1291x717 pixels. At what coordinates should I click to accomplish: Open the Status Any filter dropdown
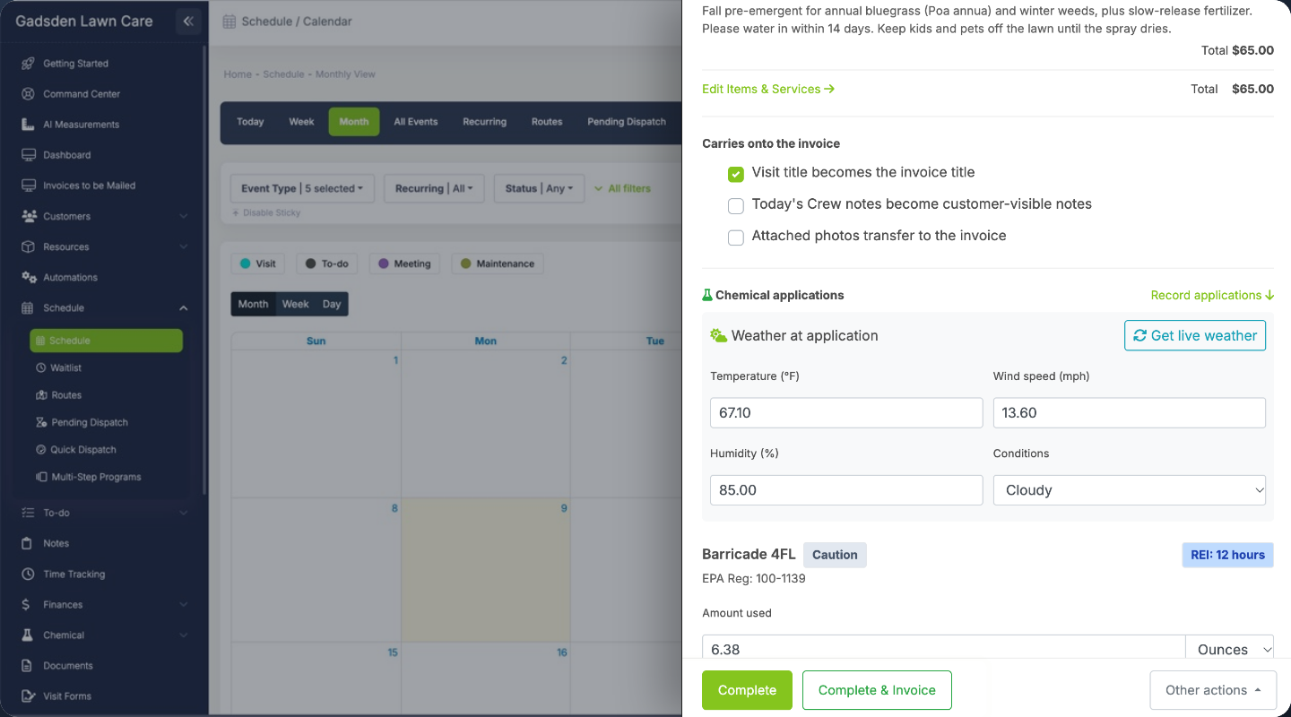(539, 188)
